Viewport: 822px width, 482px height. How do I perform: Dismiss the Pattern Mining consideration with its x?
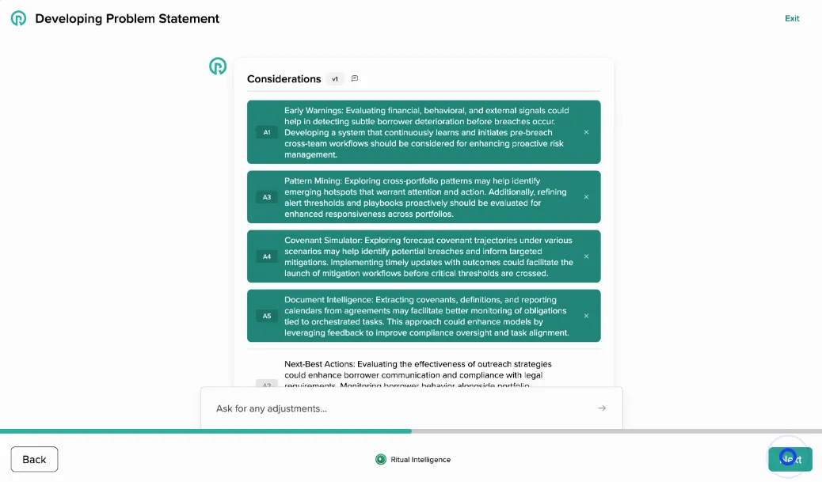point(587,196)
